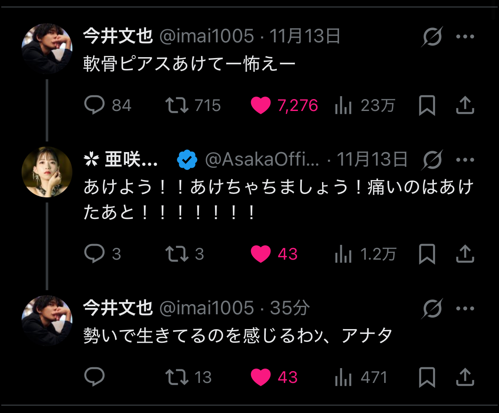Image resolution: width=499 pixels, height=413 pixels.
Task: Bookmark the 勢いで生きてる tweet
Action: pyautogui.click(x=427, y=377)
